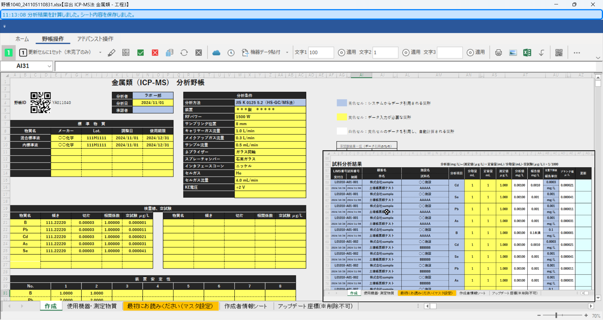Click the zoom in plus button
The width and height of the screenshot is (603, 320).
(586, 315)
